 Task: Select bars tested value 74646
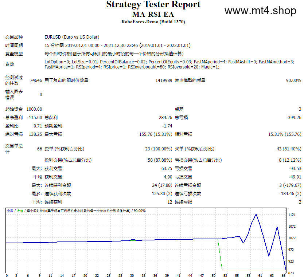coord(36,80)
